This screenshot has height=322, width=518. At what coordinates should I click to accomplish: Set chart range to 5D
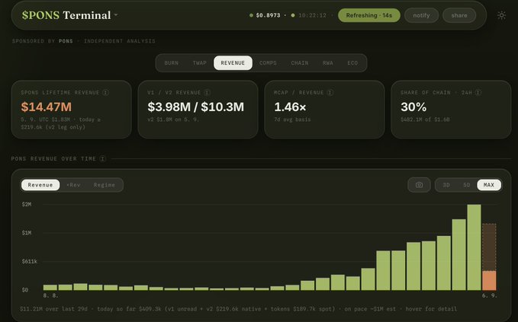[466, 185]
